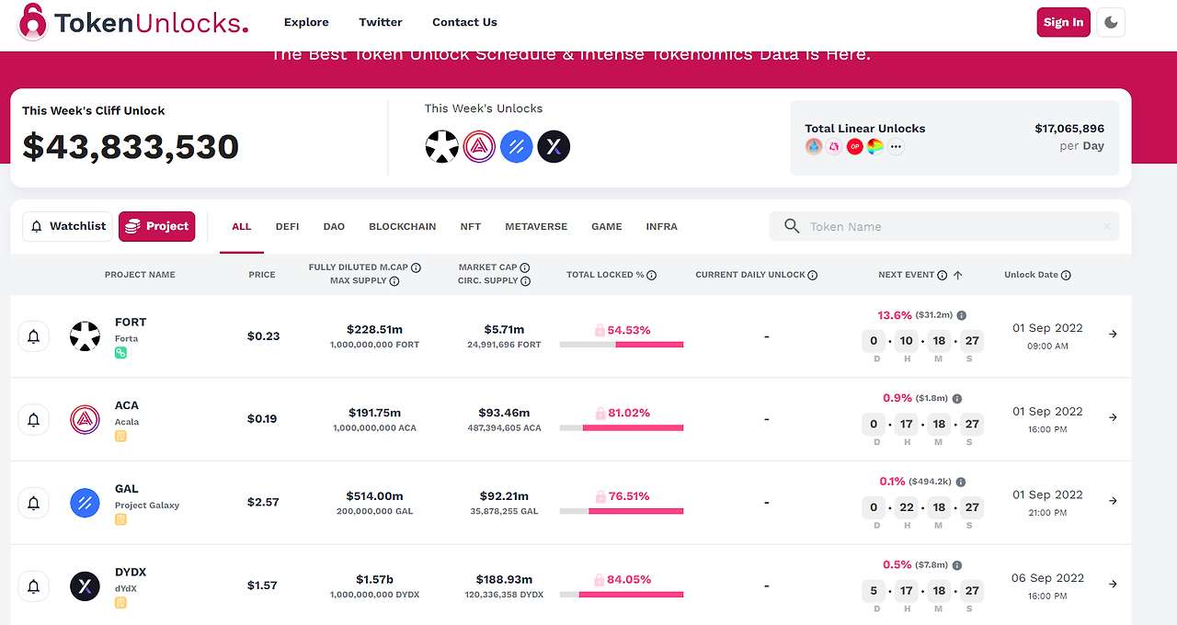
Task: Switch to the BLOCKCHAIN tab
Action: pos(403,226)
